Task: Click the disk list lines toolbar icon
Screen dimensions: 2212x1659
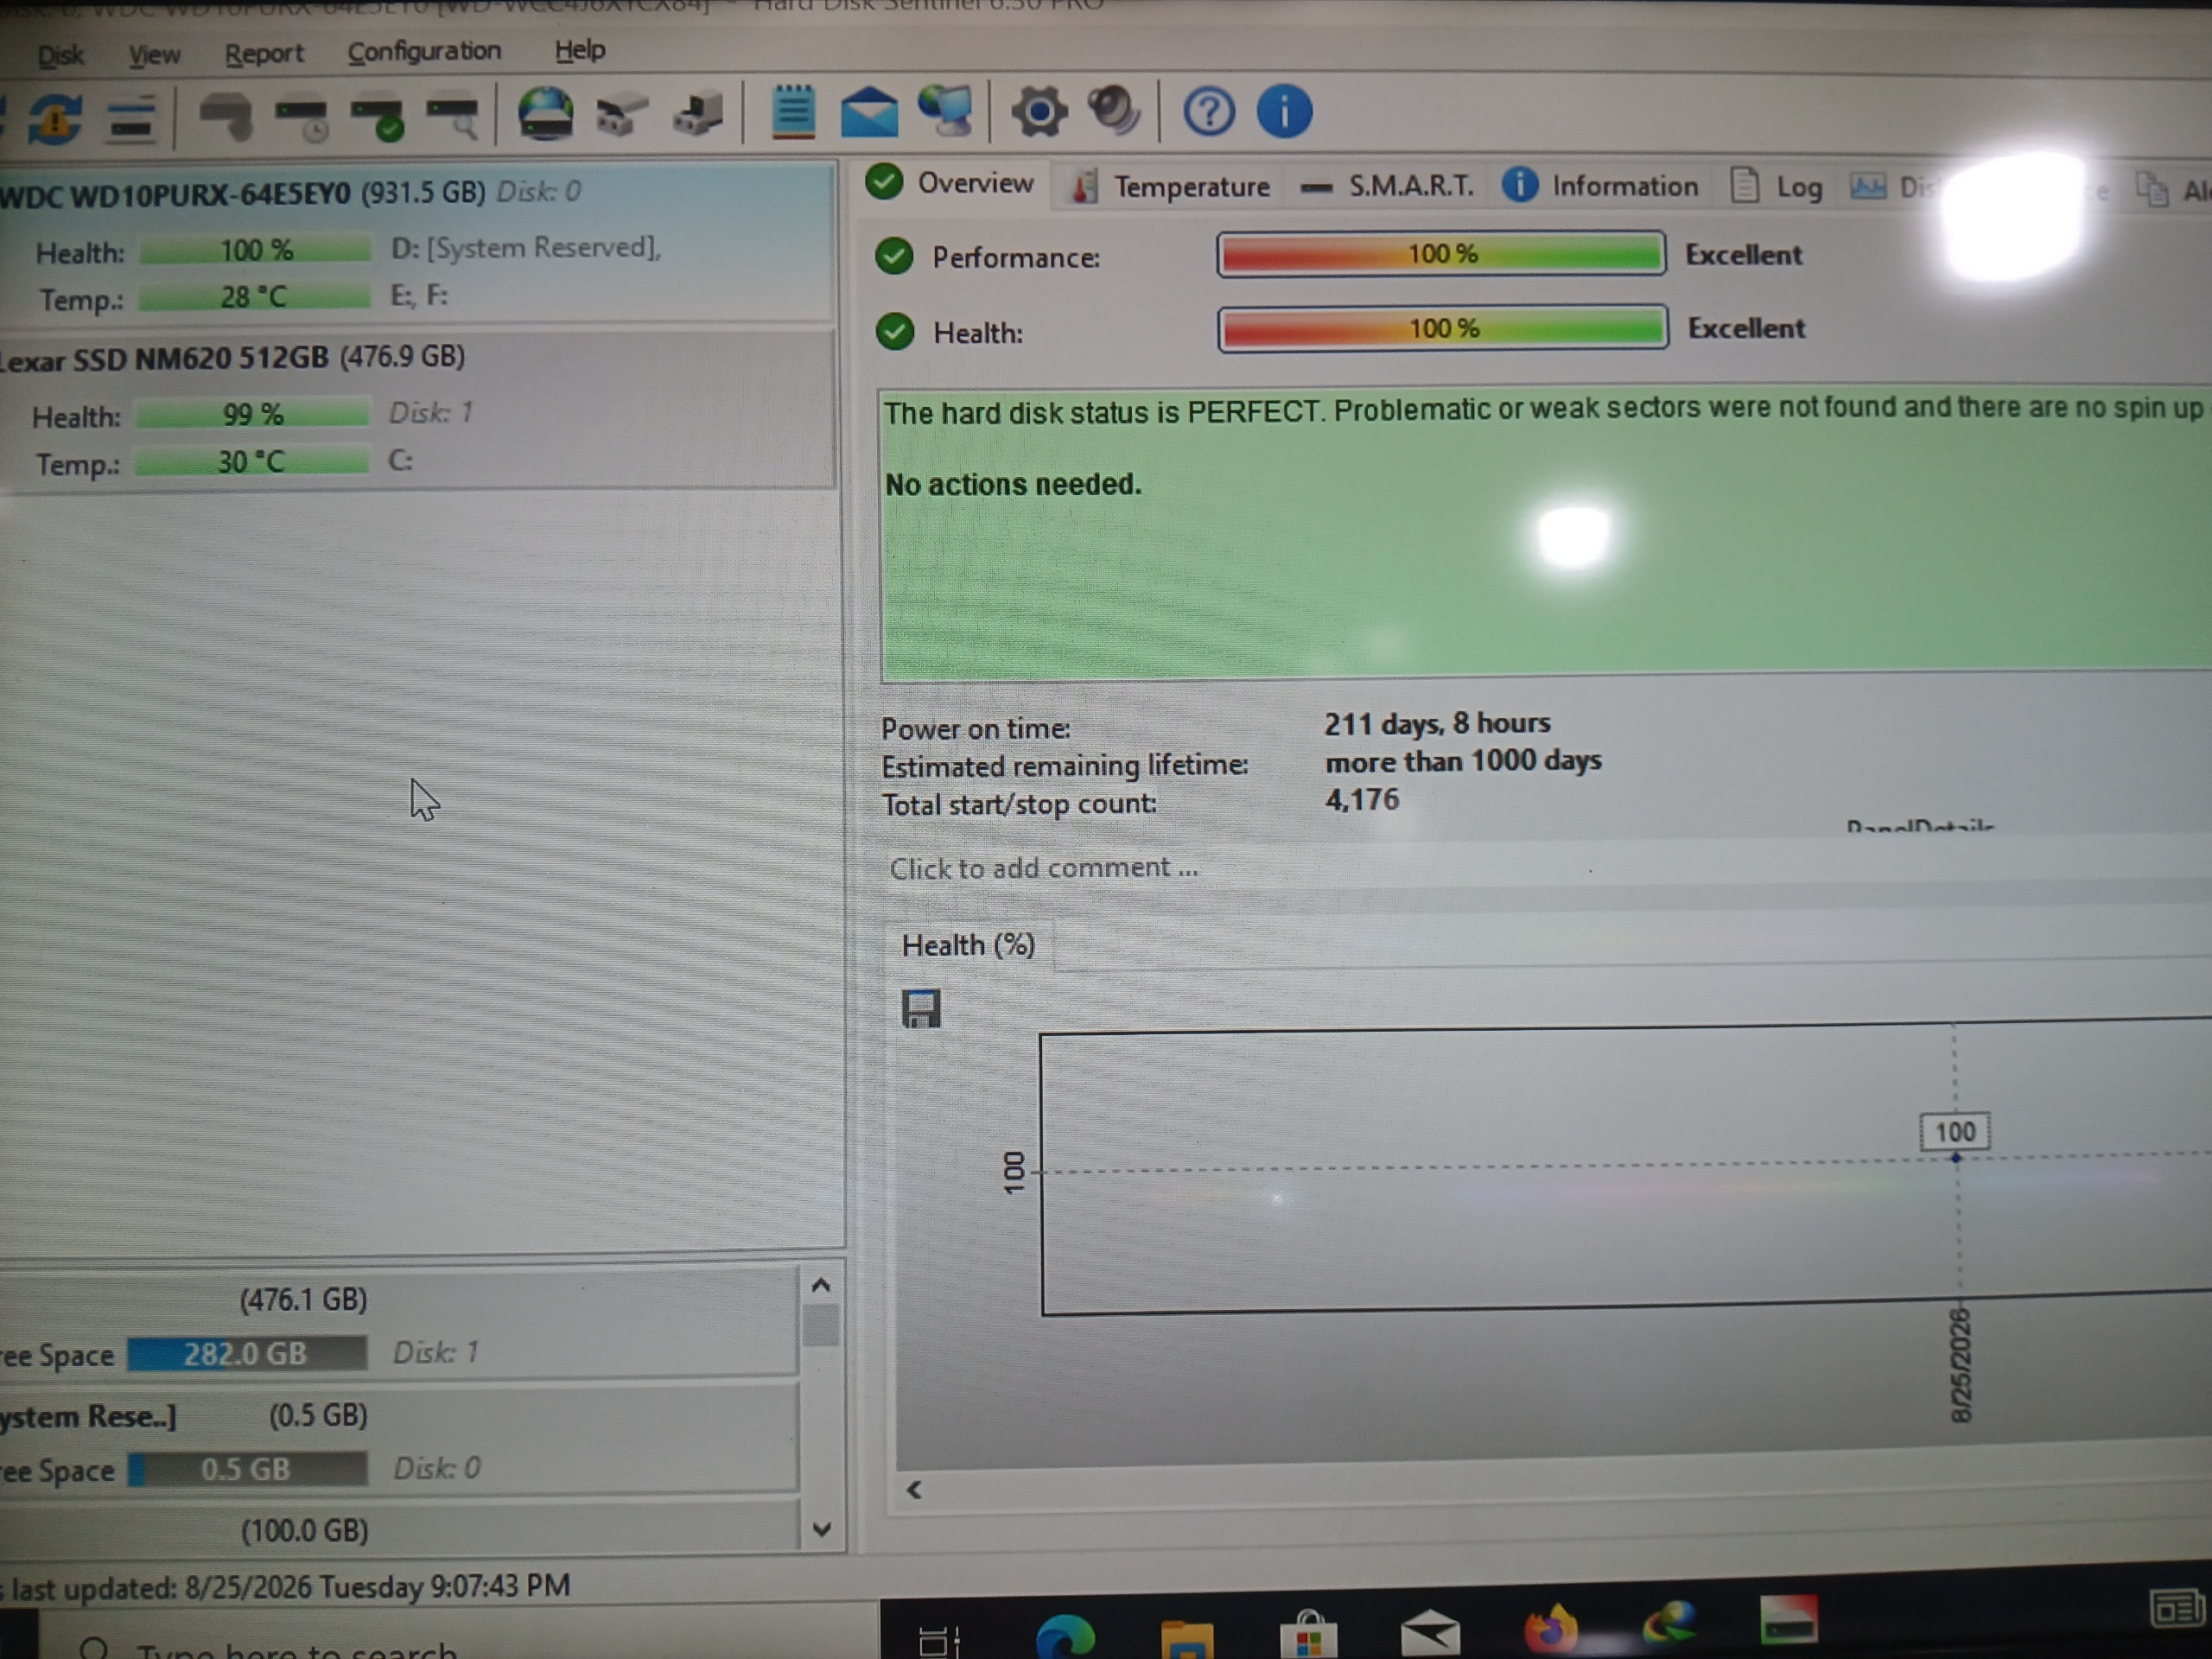Action: (131, 121)
